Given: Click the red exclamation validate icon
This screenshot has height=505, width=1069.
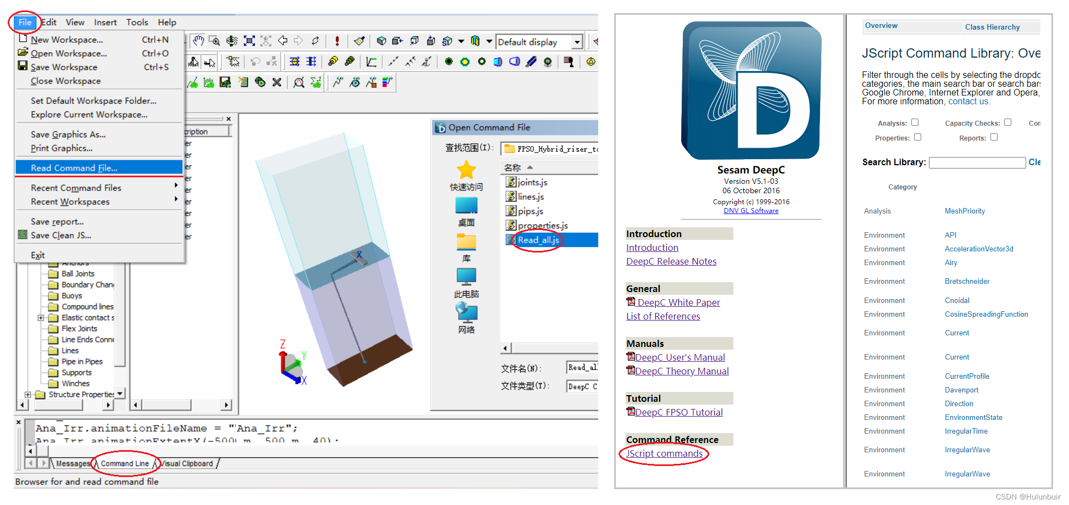Looking at the screenshot, I should [337, 41].
